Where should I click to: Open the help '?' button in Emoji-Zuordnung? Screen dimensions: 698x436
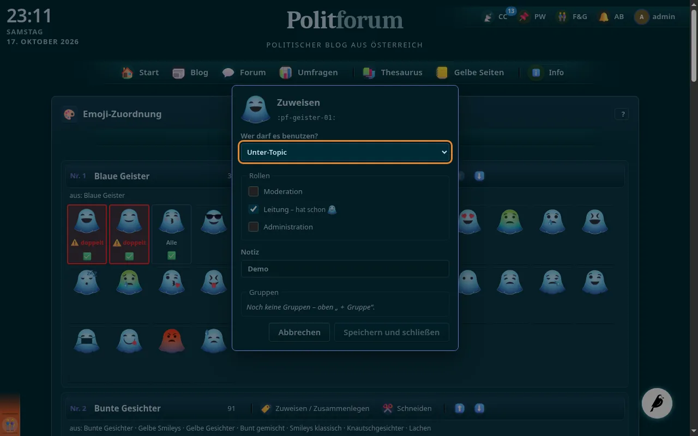pyautogui.click(x=622, y=114)
